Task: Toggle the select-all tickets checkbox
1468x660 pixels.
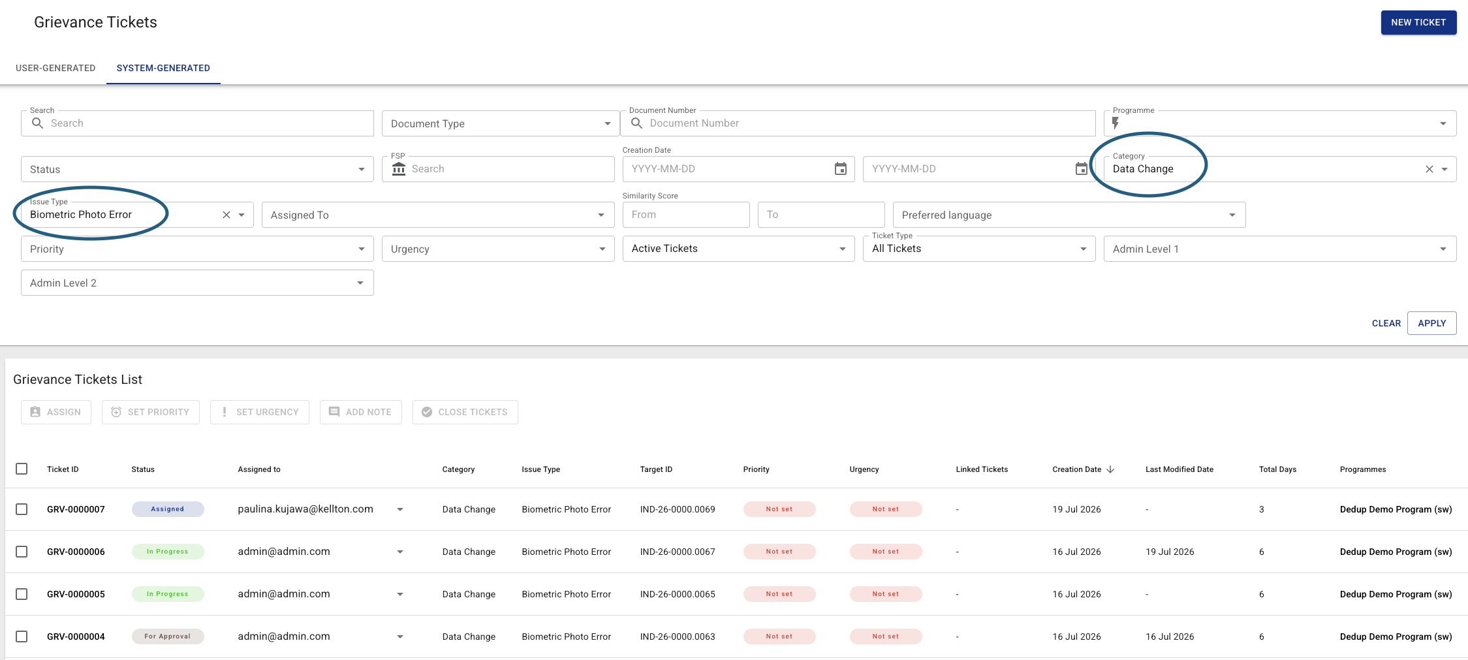Action: click(22, 469)
